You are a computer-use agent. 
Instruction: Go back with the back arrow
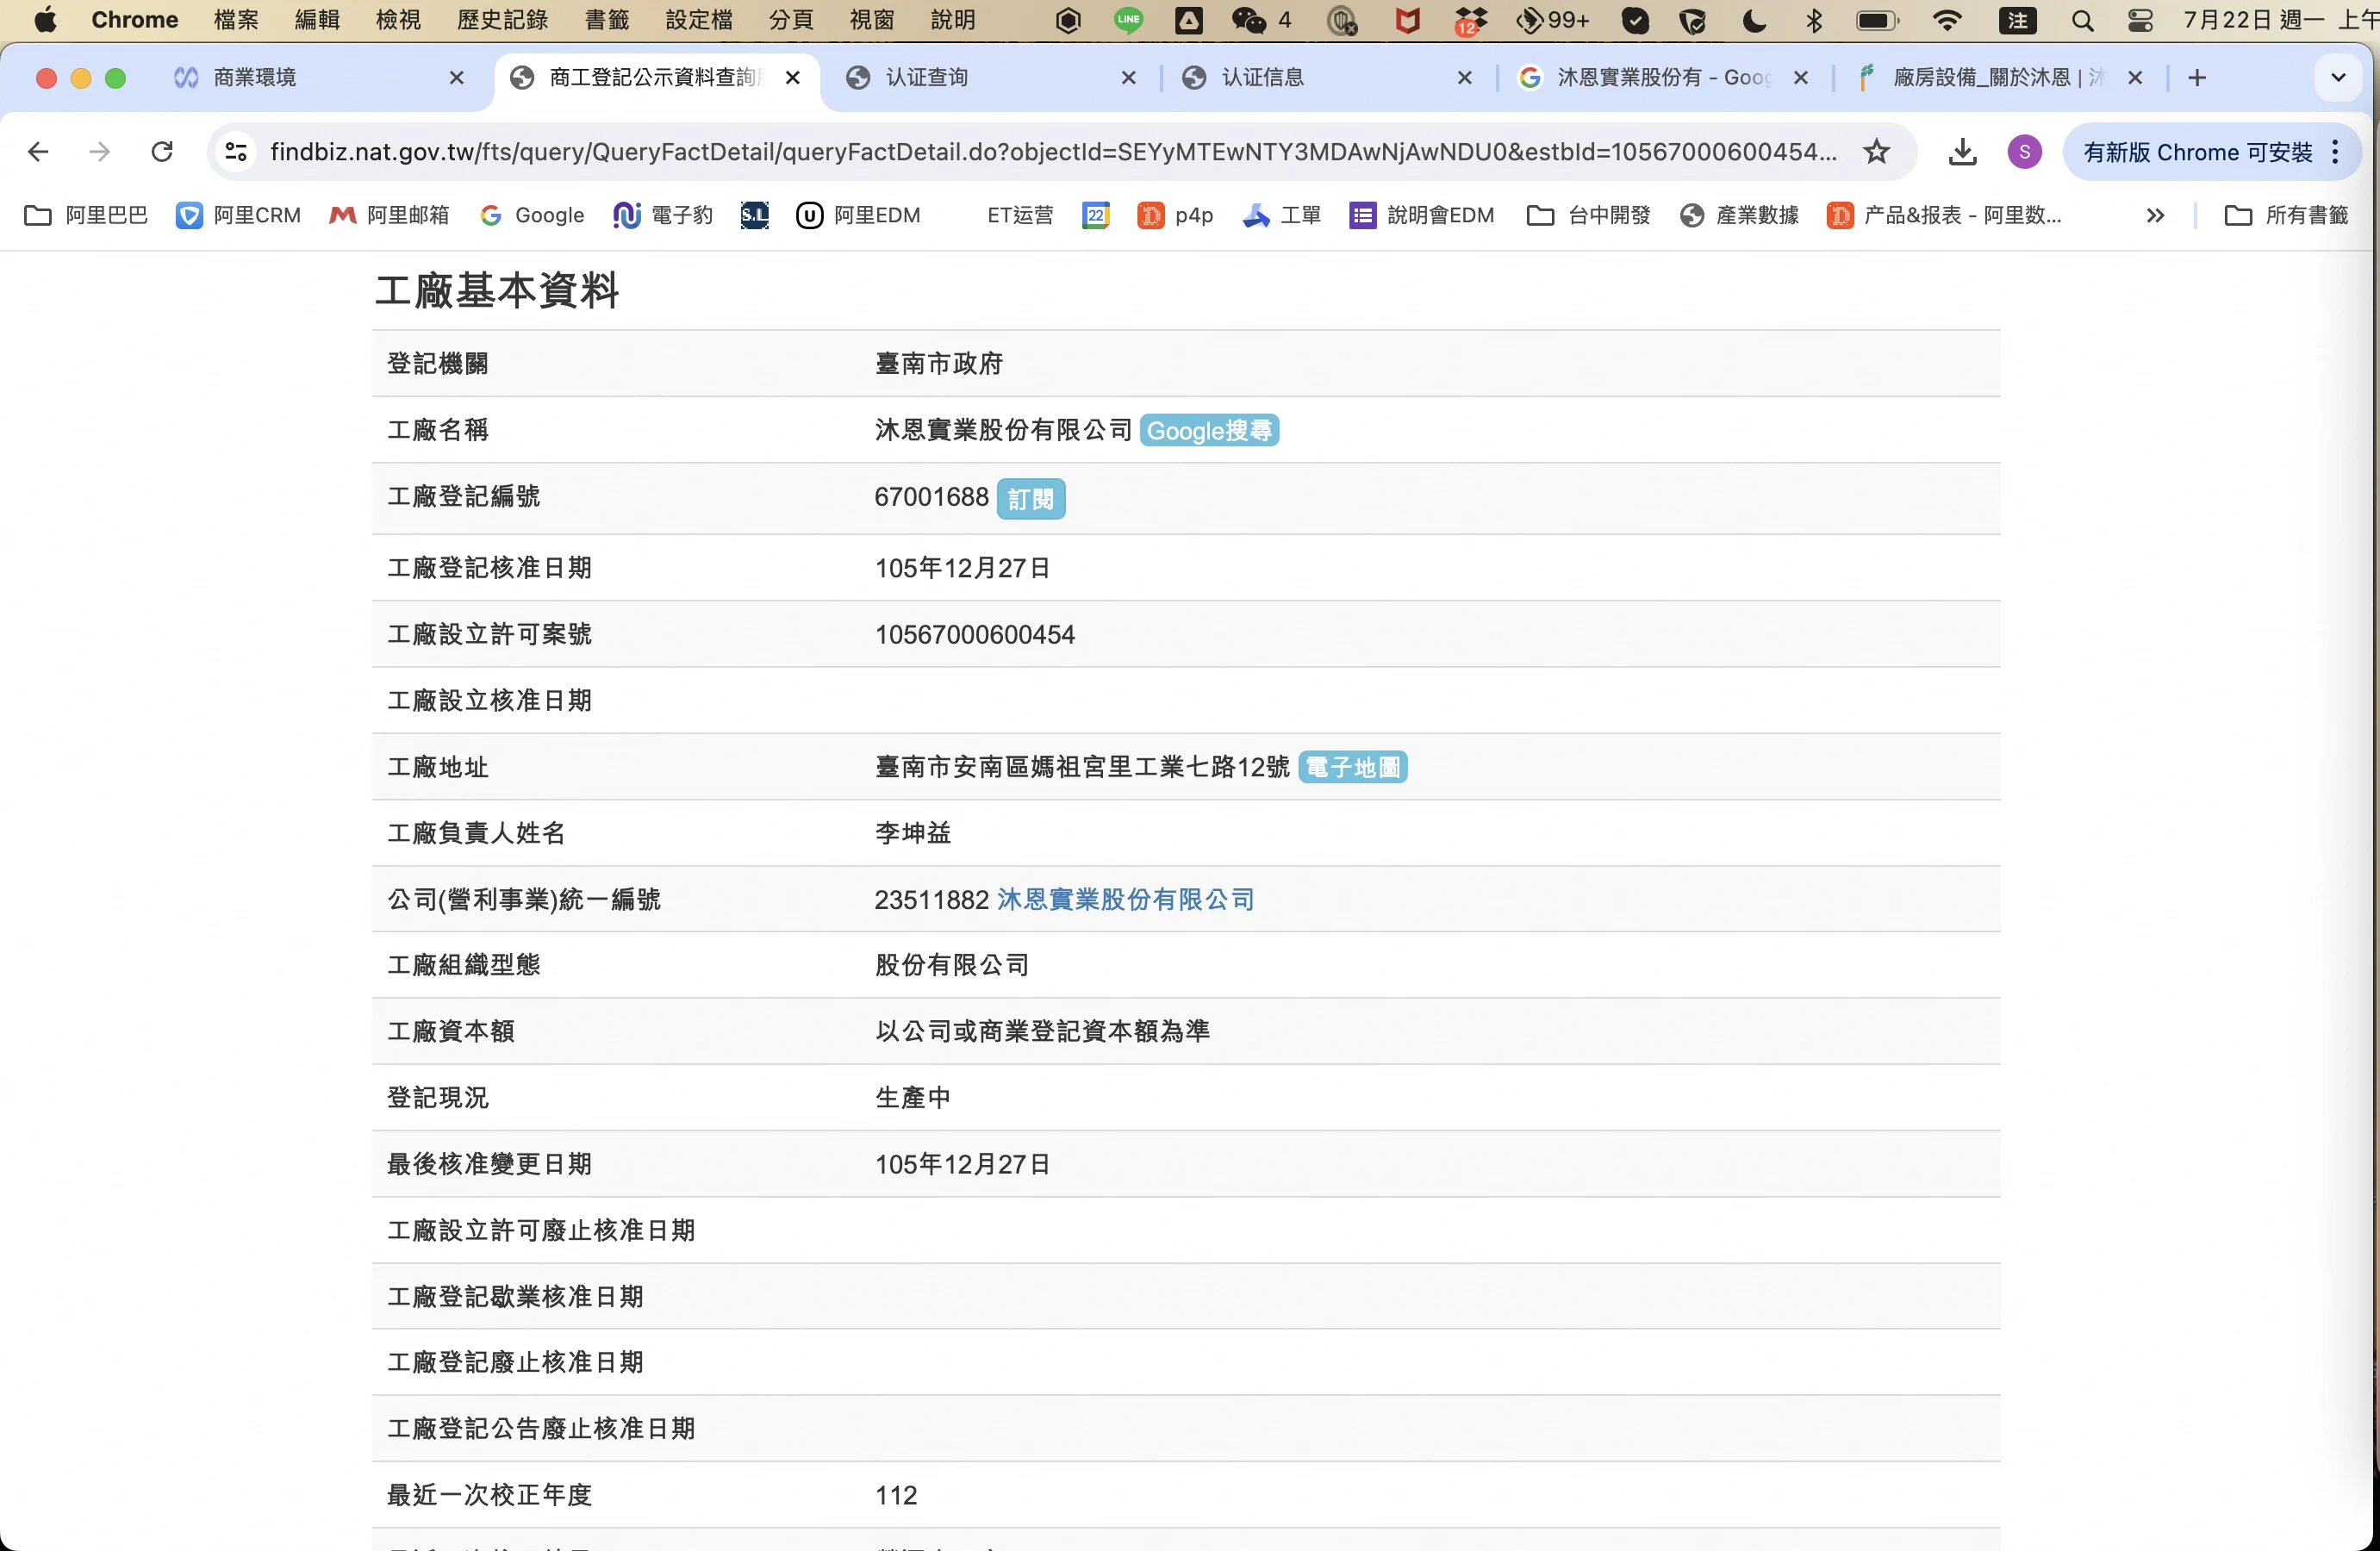(38, 152)
